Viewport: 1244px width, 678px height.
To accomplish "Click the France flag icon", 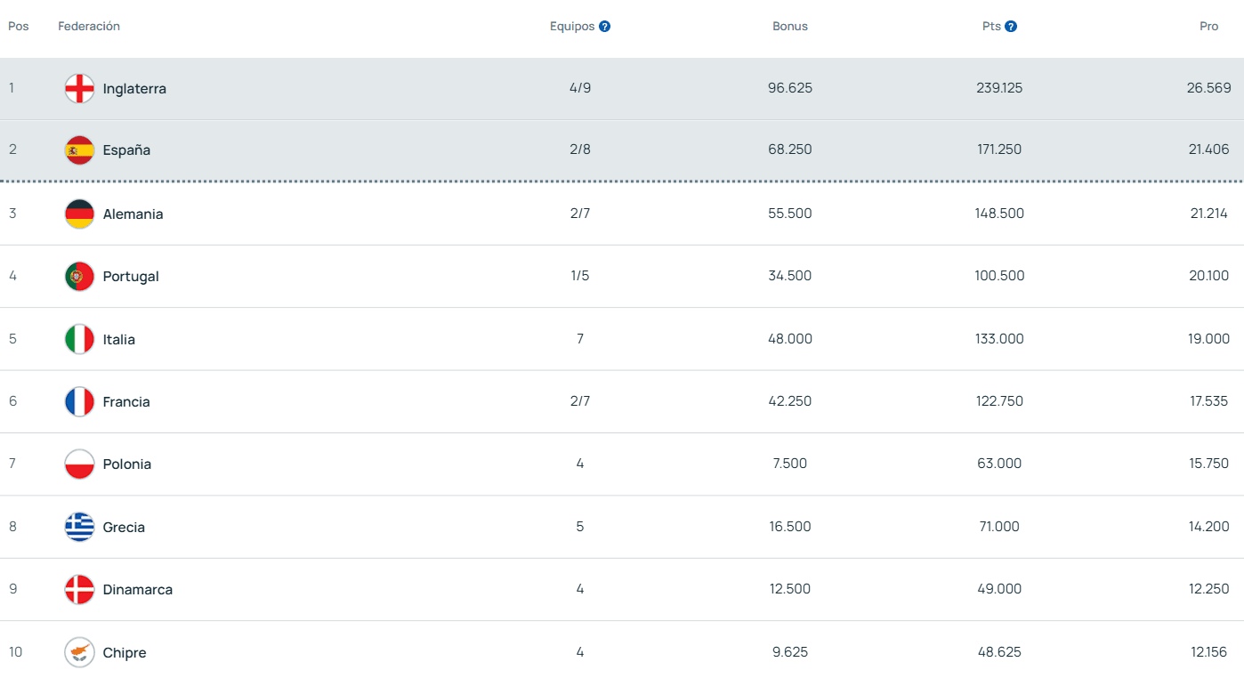I will pyautogui.click(x=79, y=402).
